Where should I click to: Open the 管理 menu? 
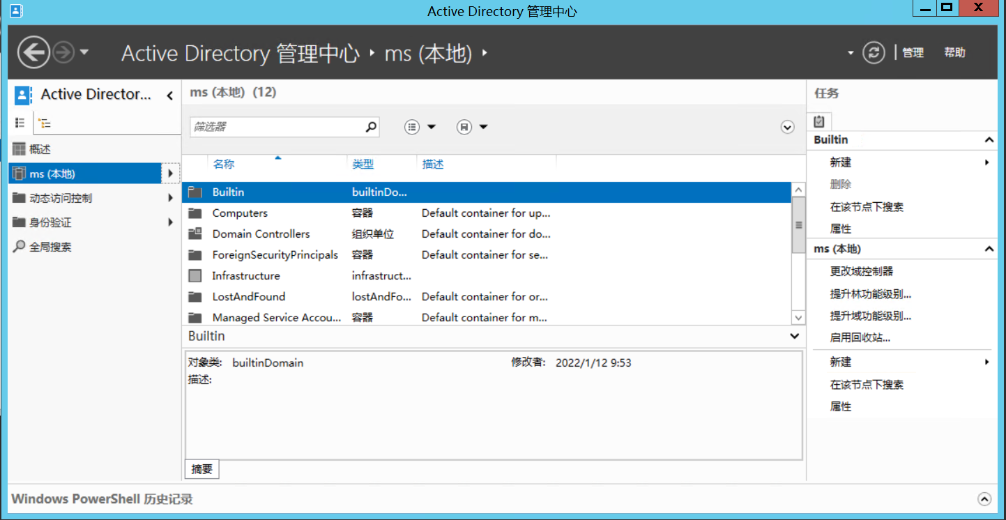pos(913,52)
